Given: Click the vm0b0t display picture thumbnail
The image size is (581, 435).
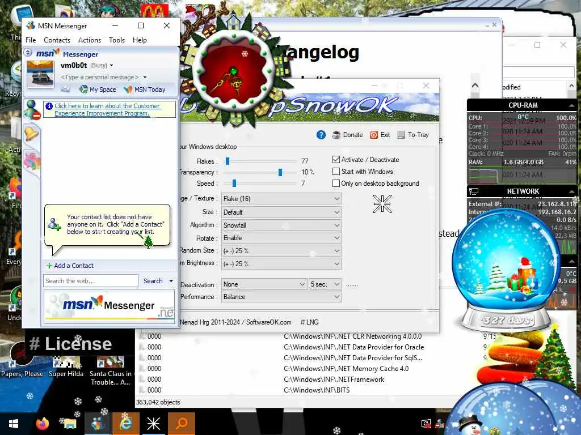Looking at the screenshot, I should tap(40, 74).
